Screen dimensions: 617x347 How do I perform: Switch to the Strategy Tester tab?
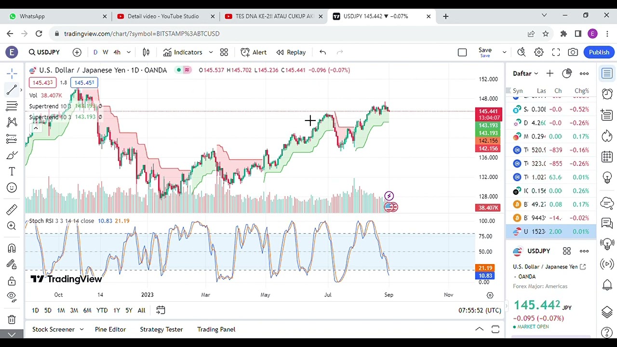click(x=161, y=329)
